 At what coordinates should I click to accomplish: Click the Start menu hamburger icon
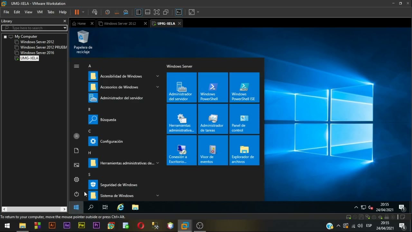point(77,66)
